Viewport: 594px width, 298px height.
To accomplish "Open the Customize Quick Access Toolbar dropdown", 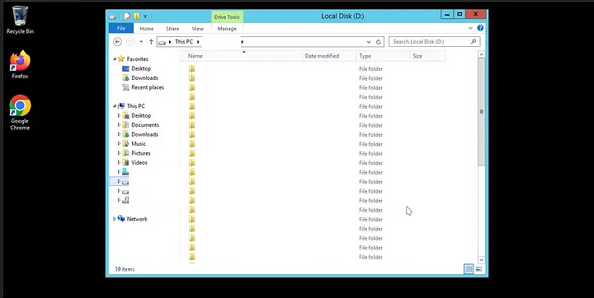I will 145,16.
